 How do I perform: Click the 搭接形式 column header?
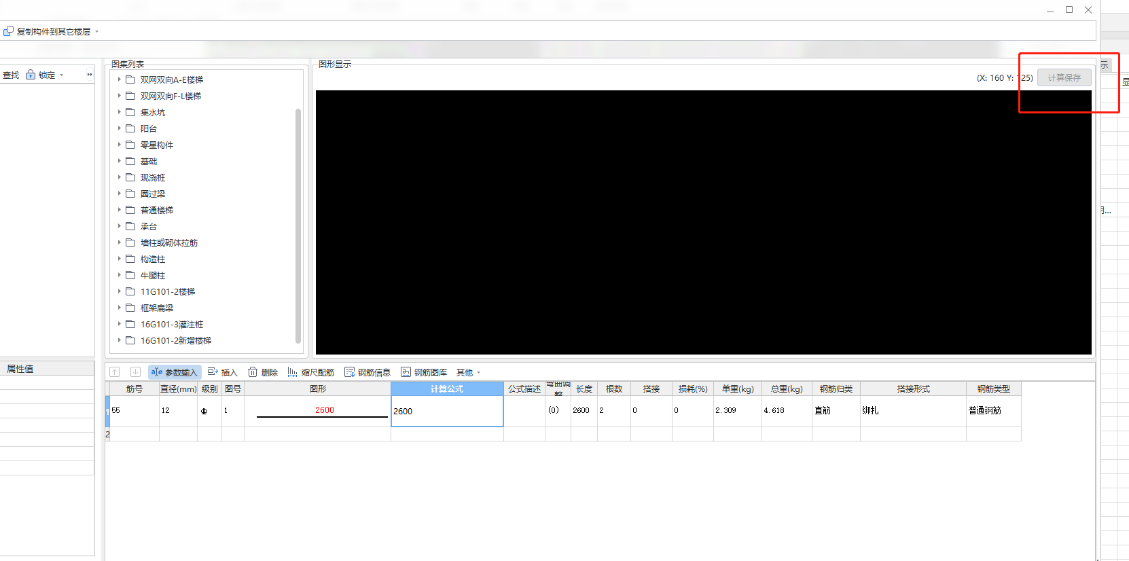(913, 388)
